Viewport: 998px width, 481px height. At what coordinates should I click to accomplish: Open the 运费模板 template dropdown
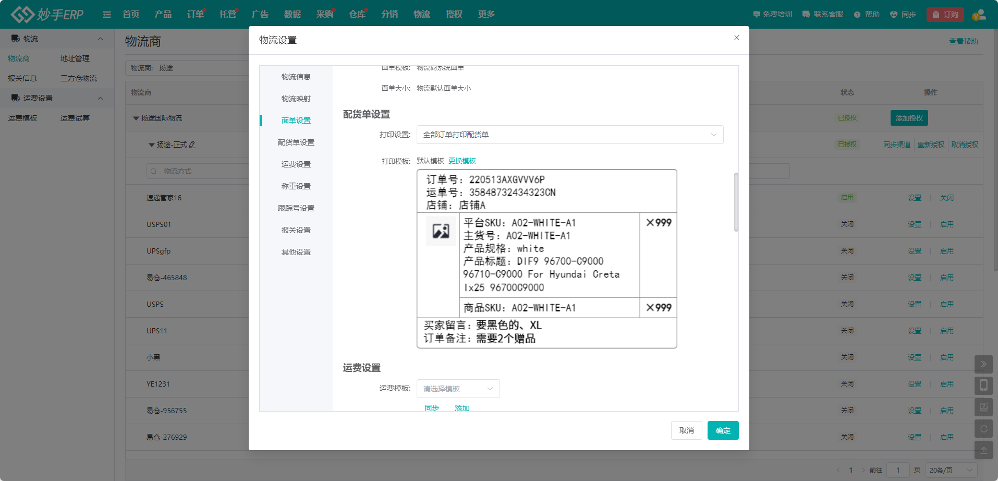[x=457, y=389]
